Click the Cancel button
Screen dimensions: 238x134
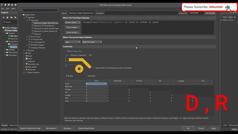point(201,128)
